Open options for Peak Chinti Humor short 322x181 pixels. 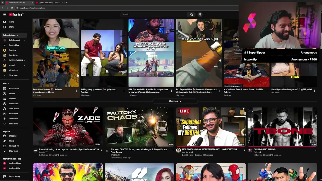(76, 90)
